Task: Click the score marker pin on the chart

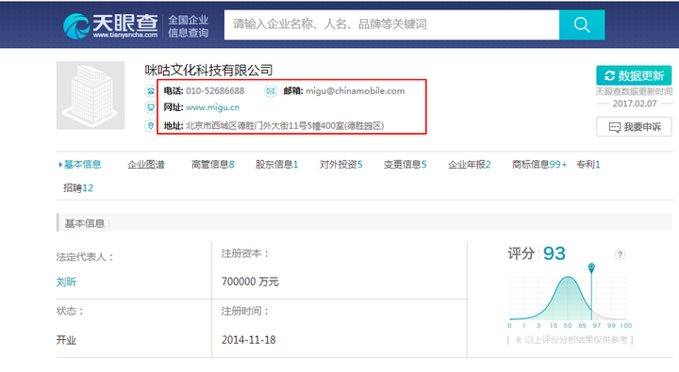Action: 591,267
